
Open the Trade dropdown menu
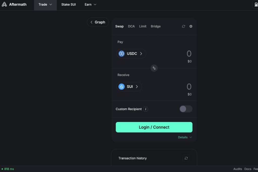coord(45,5)
